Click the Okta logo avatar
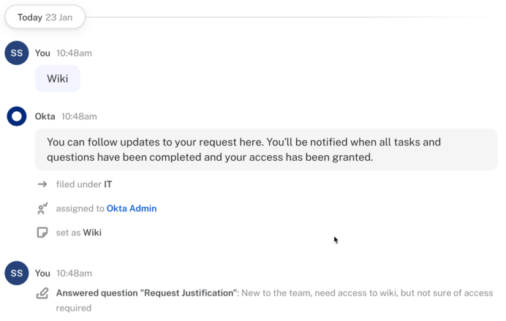This screenshot has height=321, width=506. (17, 116)
